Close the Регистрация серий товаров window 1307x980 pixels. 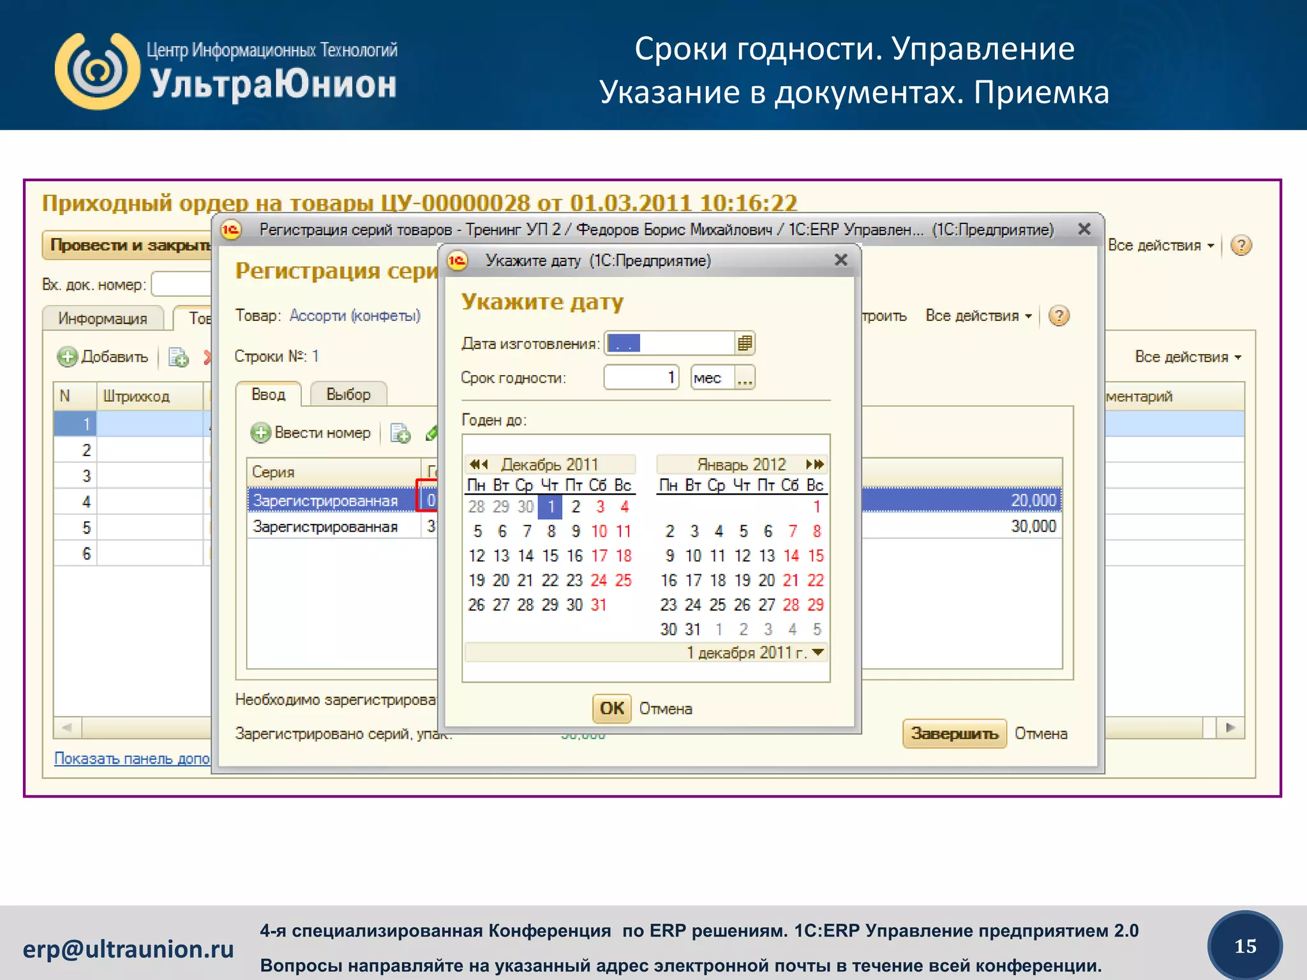[1084, 229]
